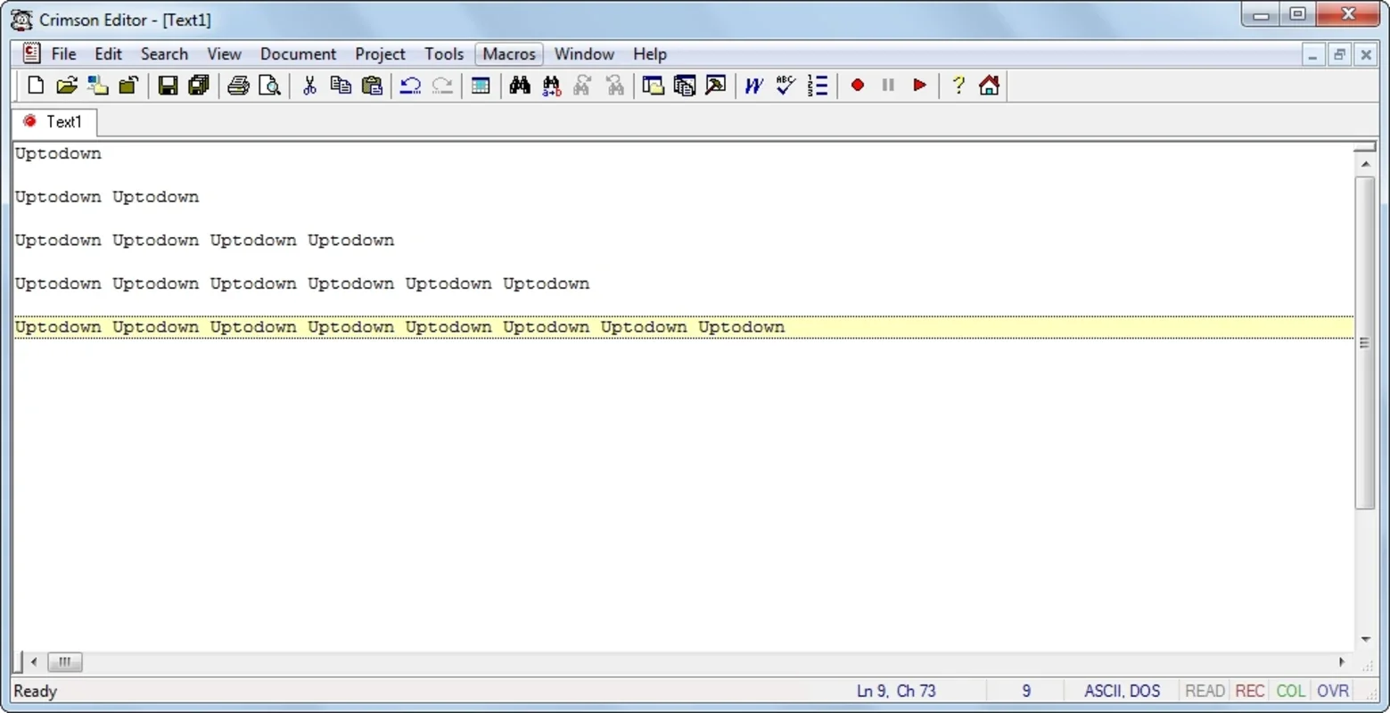Screen dimensions: 1390x713
Task: Paste from clipboard
Action: (372, 86)
